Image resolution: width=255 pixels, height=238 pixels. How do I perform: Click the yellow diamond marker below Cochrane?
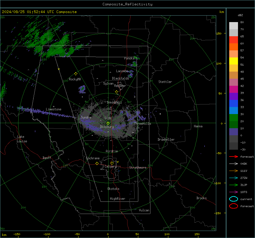click(97, 164)
